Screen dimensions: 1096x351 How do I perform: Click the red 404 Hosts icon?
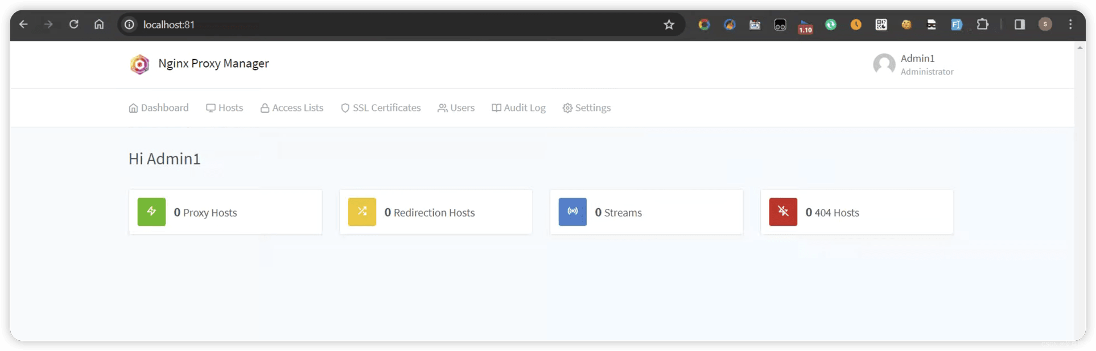pos(783,212)
